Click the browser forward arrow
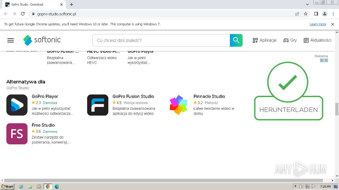The width and height of the screenshot is (339, 190). click(x=14, y=14)
